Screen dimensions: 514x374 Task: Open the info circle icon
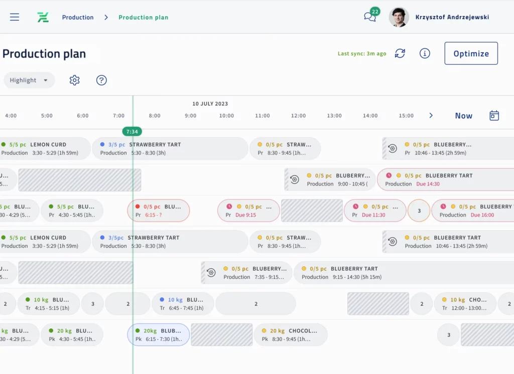pyautogui.click(x=425, y=54)
